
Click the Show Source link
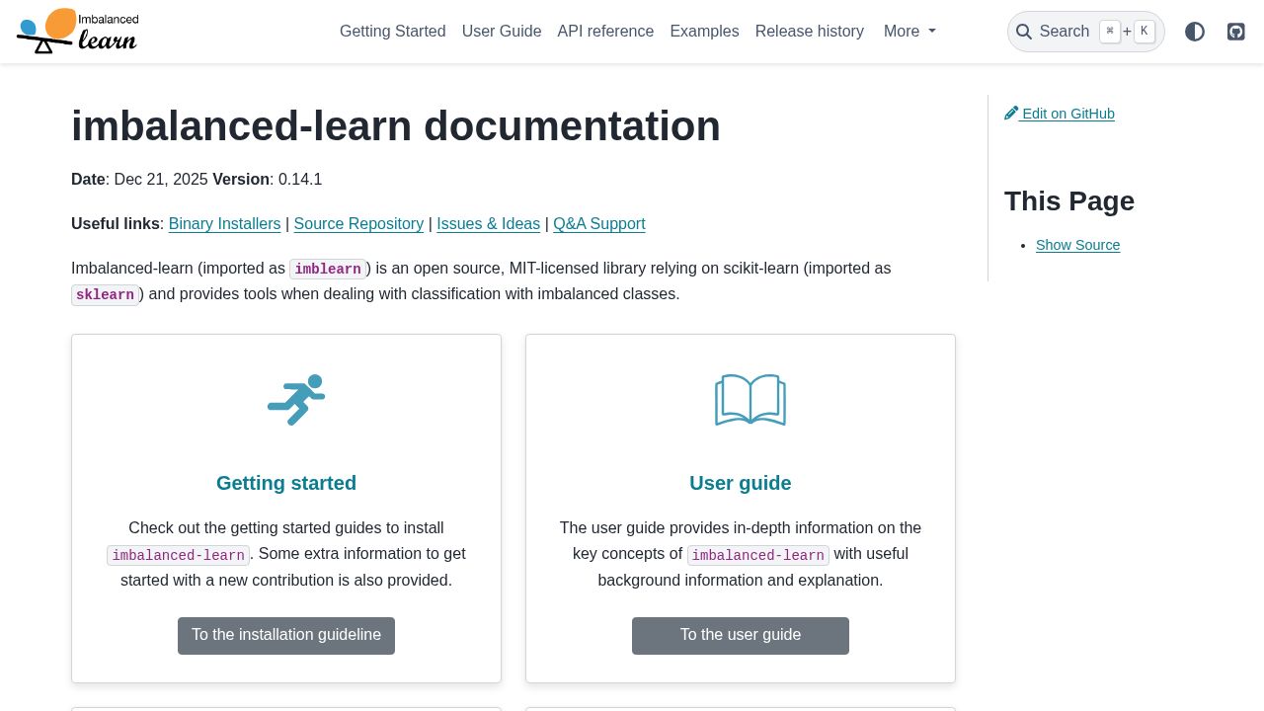(x=1078, y=245)
